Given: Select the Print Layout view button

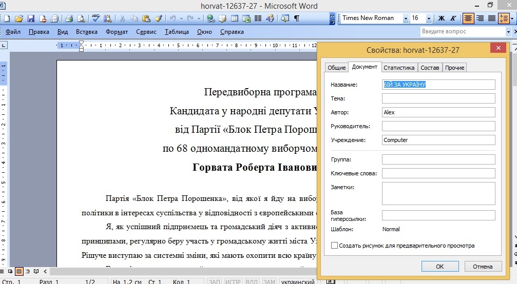Looking at the screenshot, I should (x=19, y=272).
